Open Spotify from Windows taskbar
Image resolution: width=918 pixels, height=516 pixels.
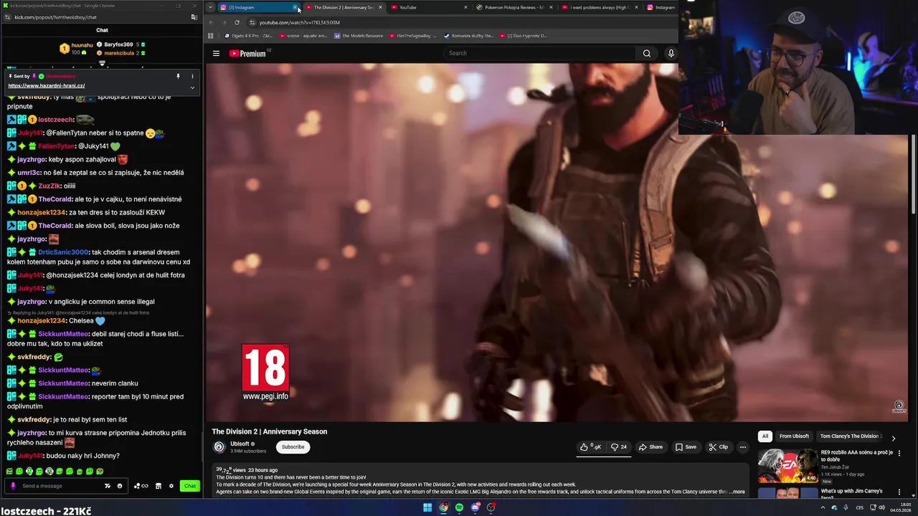pos(459,507)
